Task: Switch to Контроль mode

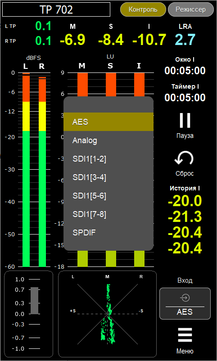Action: [143, 9]
